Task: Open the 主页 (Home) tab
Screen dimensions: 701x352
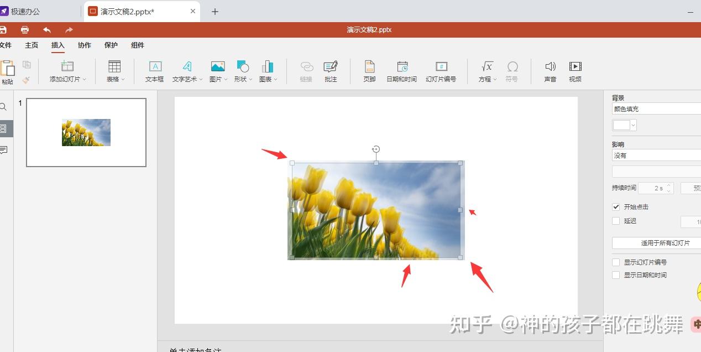Action: pyautogui.click(x=32, y=45)
